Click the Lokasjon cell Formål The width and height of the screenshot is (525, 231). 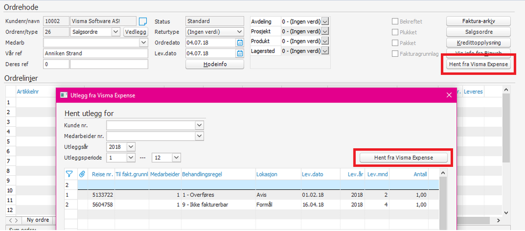[278, 205]
